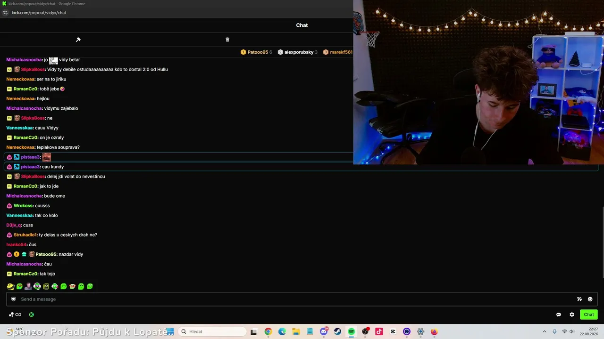This screenshot has height=339, width=604.
Task: Click the microphone icon in system tray
Action: pyautogui.click(x=554, y=331)
